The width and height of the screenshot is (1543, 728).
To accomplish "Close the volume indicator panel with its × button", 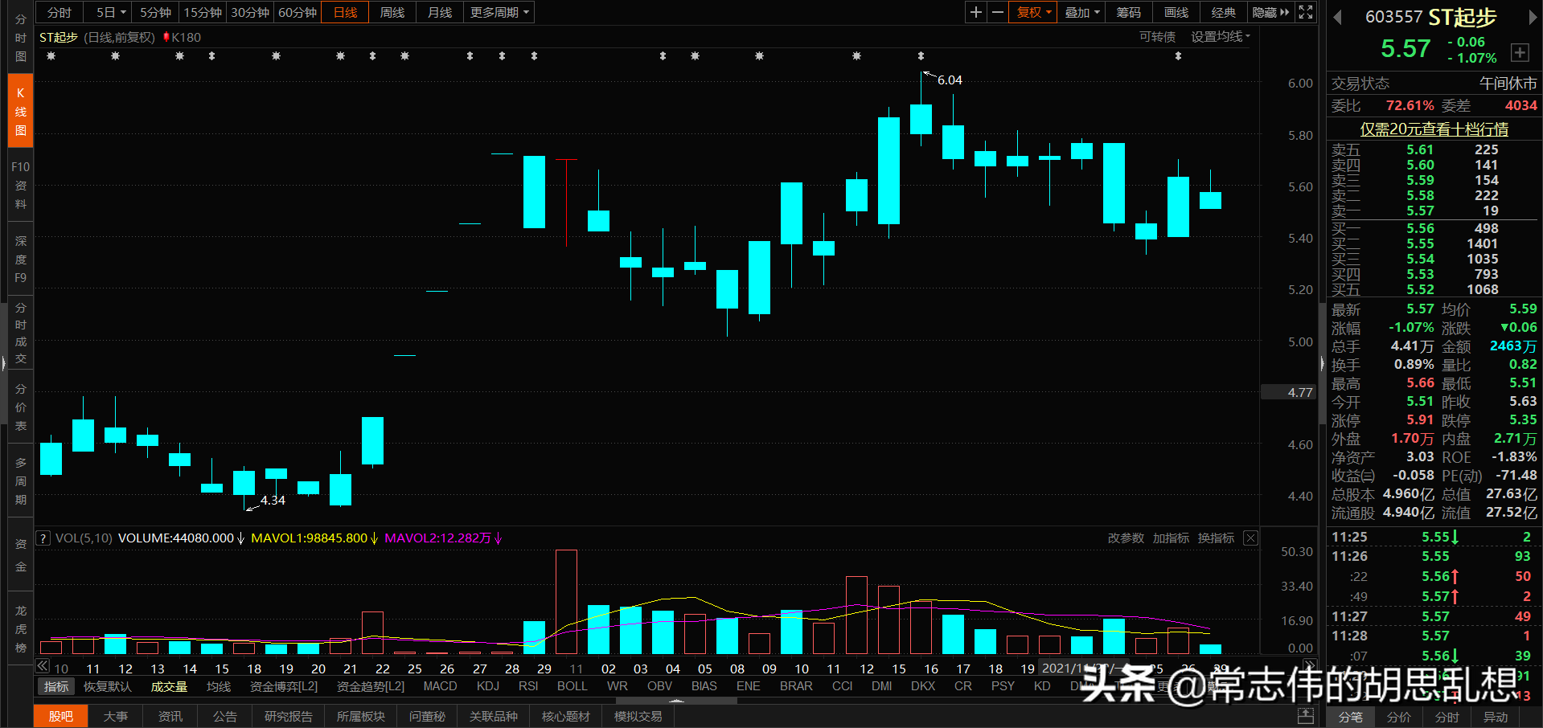I will [x=1250, y=538].
